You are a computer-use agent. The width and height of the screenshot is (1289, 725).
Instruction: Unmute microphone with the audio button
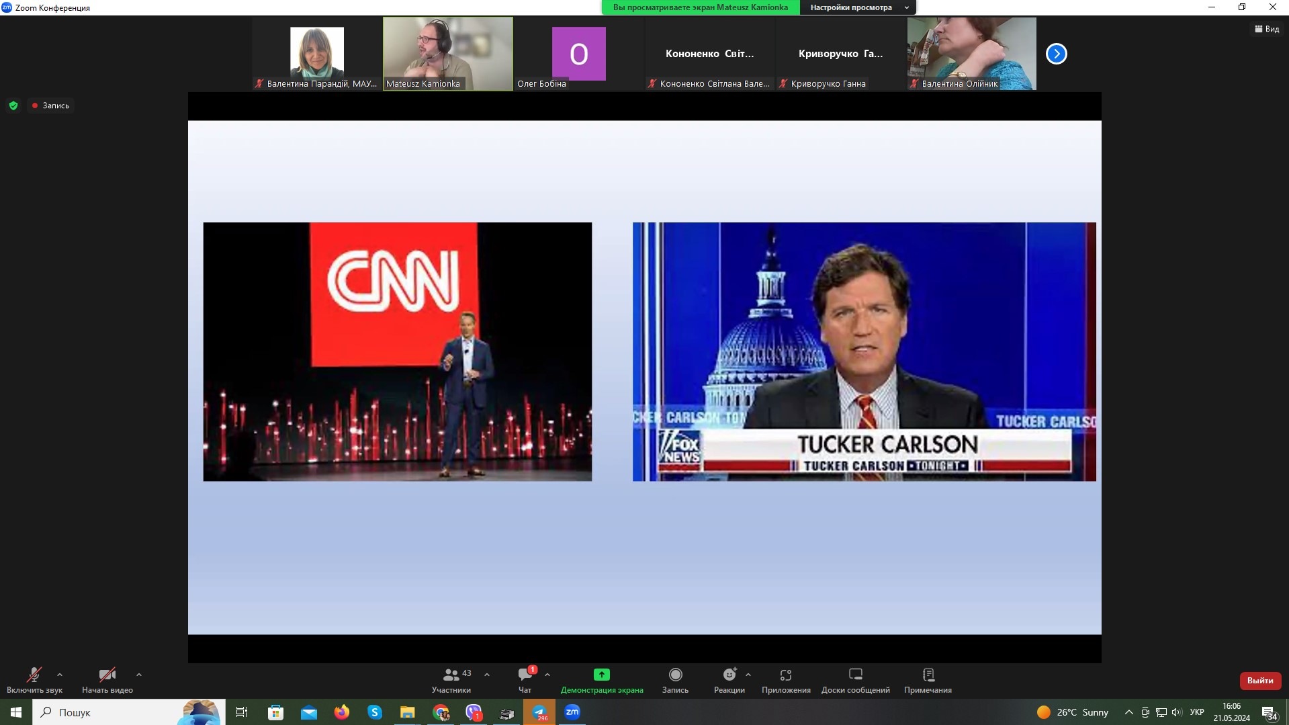tap(34, 675)
